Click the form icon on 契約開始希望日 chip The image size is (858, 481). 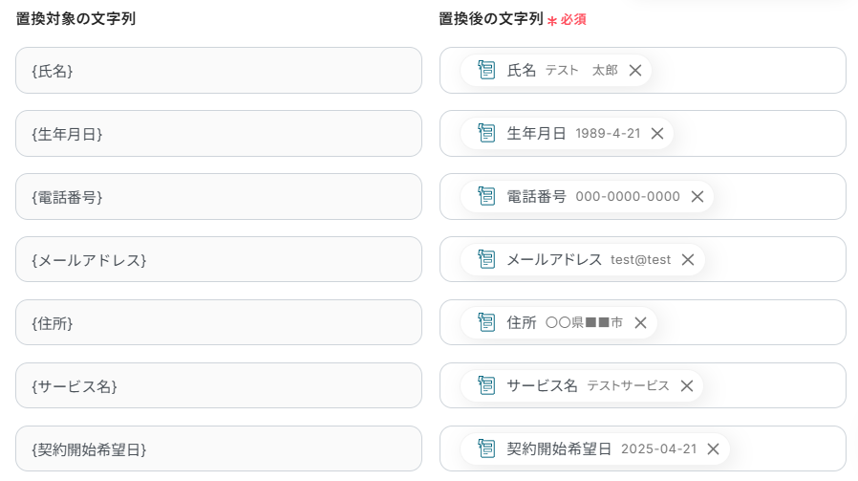tap(486, 448)
